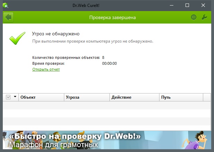The image size is (214, 152).
Task: Go back with the green arrow button
Action: (8, 17)
